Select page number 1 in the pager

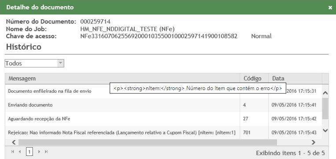(x=30, y=152)
